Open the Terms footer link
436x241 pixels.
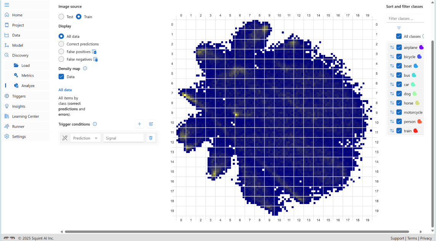[x=412, y=238]
